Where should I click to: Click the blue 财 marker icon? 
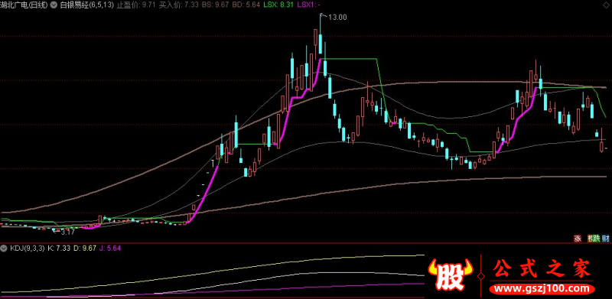606,238
